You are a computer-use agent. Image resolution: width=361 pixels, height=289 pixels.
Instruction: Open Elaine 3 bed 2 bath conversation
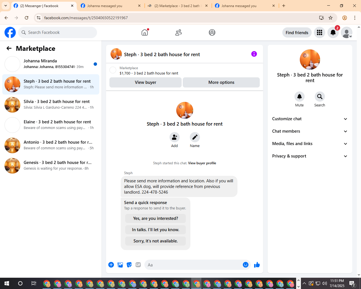51,125
